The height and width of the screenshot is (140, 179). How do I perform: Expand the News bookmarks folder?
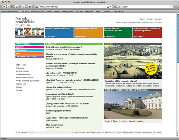pos(98,11)
